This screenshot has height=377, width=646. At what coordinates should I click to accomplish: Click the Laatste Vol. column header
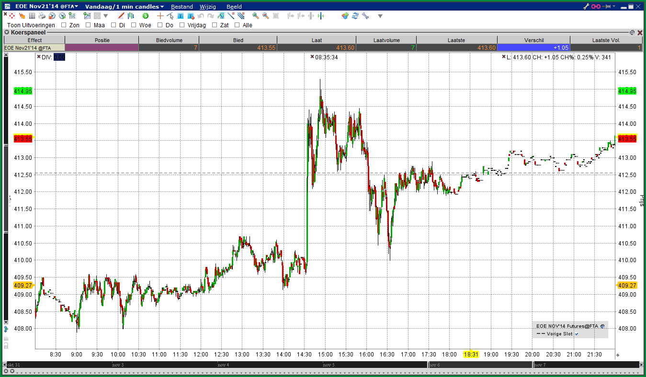[x=606, y=40]
